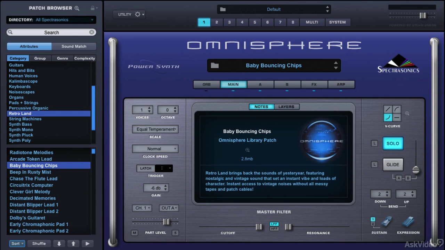Screen dimensions: 445x250
Task: Click the Cutoff slider handle
Action: tap(259, 227)
